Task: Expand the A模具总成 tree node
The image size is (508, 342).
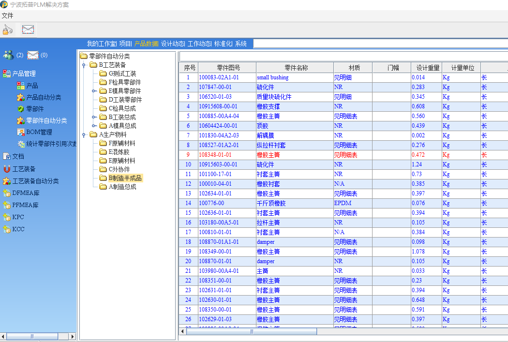Action: (94, 126)
